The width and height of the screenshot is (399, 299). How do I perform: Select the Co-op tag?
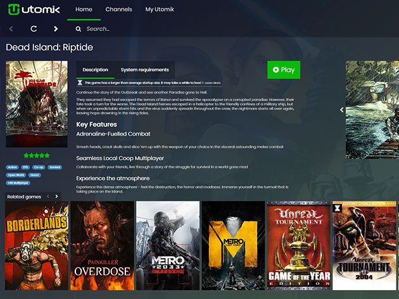(x=39, y=167)
